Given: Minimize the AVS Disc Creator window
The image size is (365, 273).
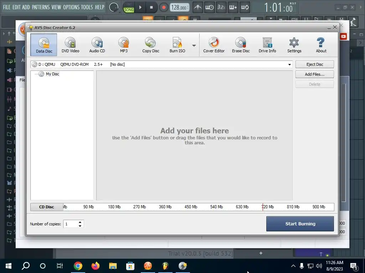Looking at the screenshot, I should click(329, 28).
